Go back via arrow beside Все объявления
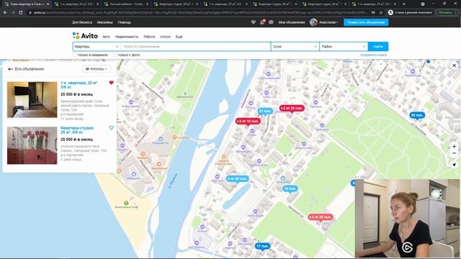 click(x=10, y=69)
